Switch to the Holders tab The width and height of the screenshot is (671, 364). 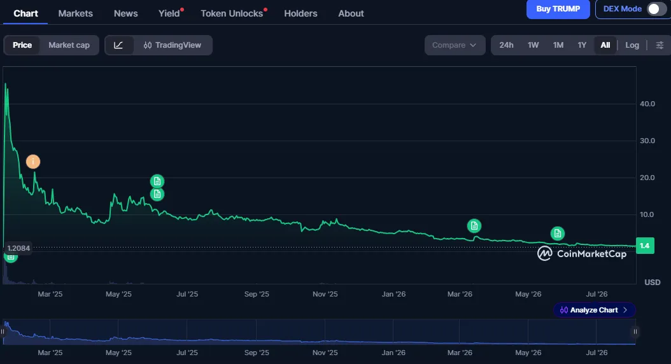click(301, 13)
